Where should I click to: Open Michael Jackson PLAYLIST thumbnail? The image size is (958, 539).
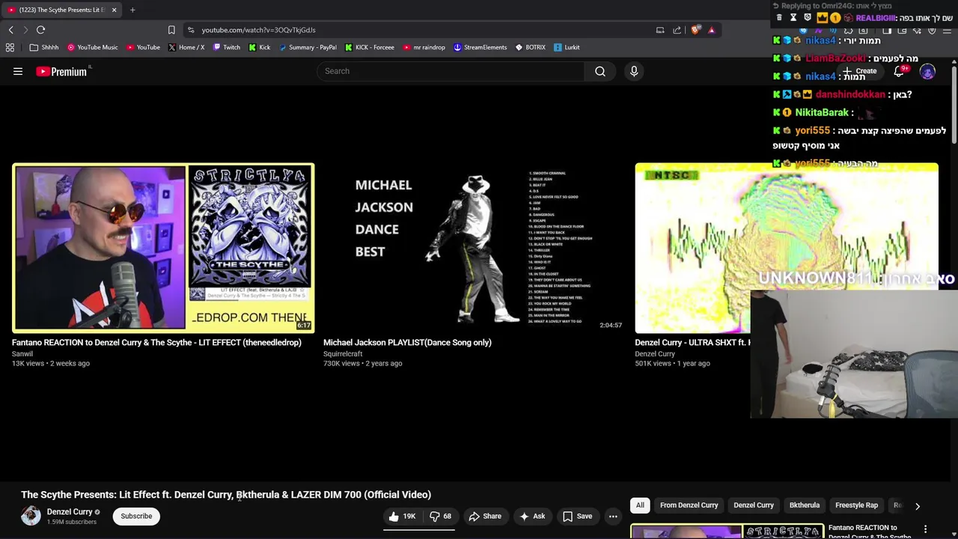[475, 248]
